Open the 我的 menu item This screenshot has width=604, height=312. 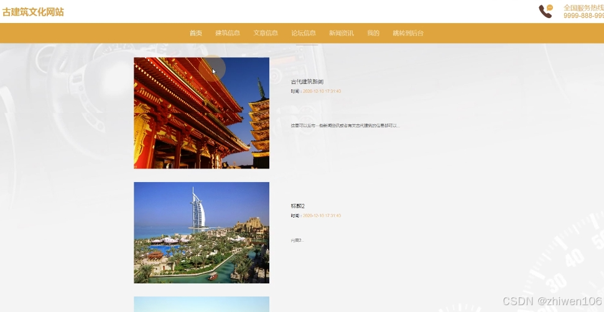(x=373, y=33)
